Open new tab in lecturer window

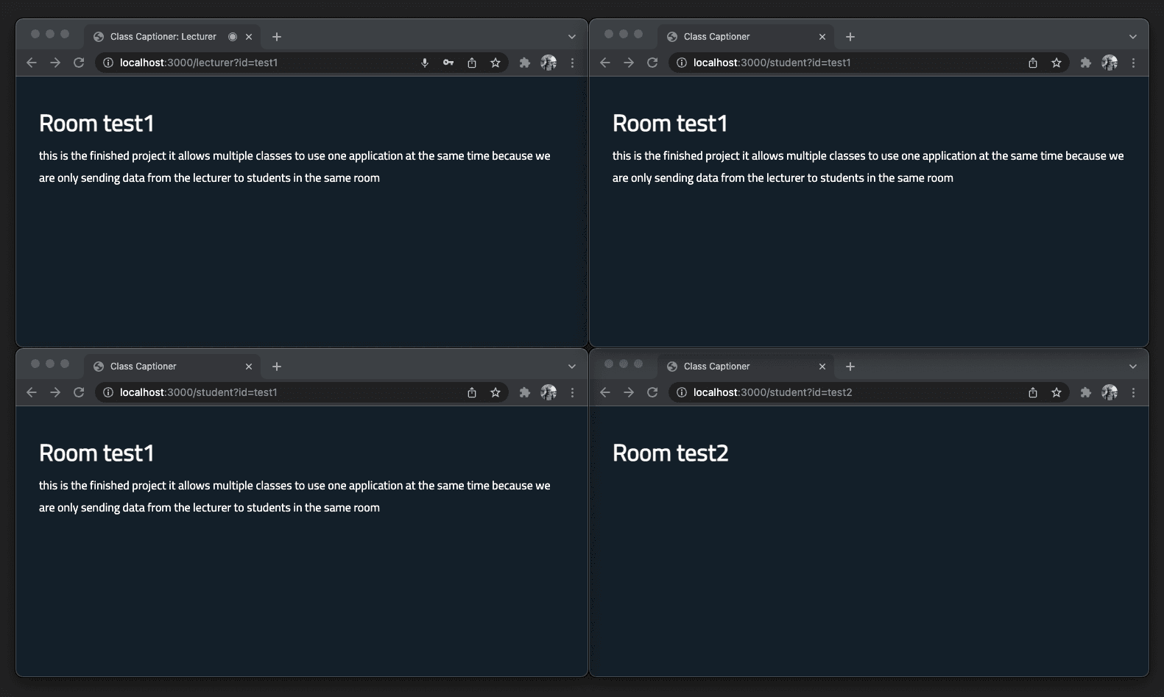click(277, 37)
